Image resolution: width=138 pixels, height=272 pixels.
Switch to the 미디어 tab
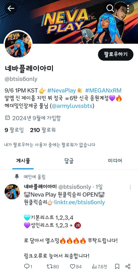click(115, 161)
